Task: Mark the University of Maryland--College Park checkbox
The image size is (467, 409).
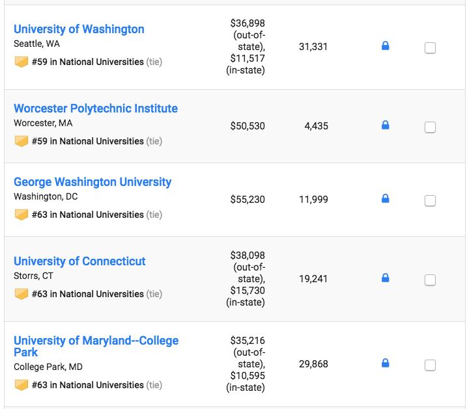Action: tap(430, 365)
